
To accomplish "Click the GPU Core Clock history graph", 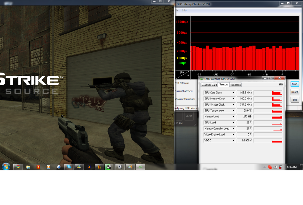I will pyautogui.click(x=268, y=93).
